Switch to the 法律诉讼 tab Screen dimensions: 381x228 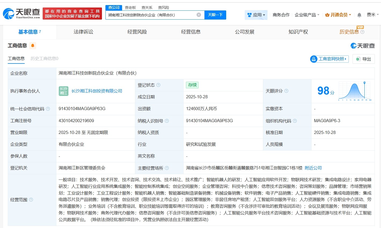pos(83,32)
